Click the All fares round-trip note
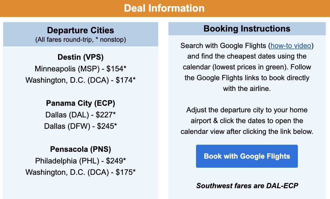 tap(81, 40)
